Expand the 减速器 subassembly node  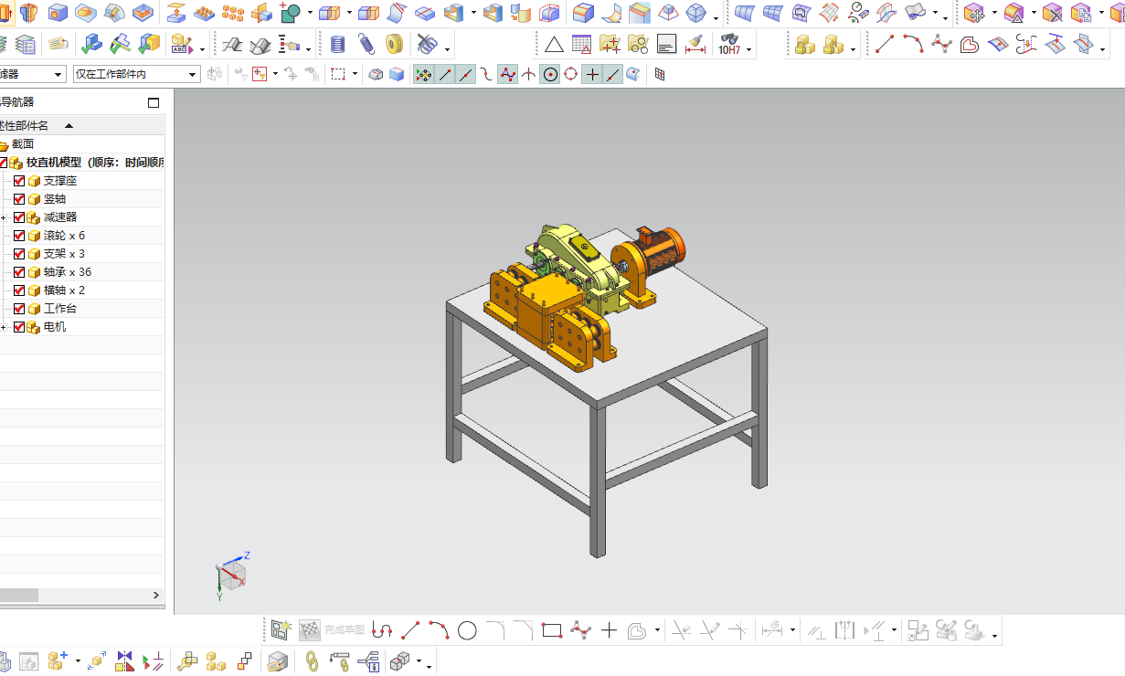pyautogui.click(x=4, y=217)
